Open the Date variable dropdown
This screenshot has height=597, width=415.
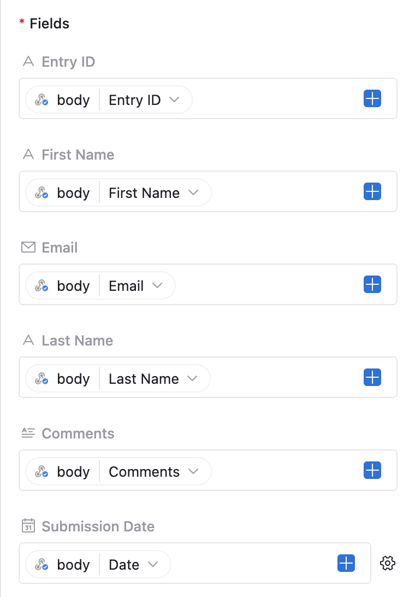click(x=153, y=565)
